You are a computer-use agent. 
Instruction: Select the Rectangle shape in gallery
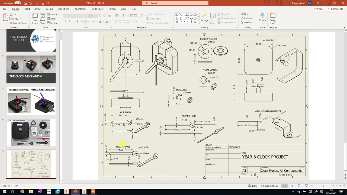188,15
